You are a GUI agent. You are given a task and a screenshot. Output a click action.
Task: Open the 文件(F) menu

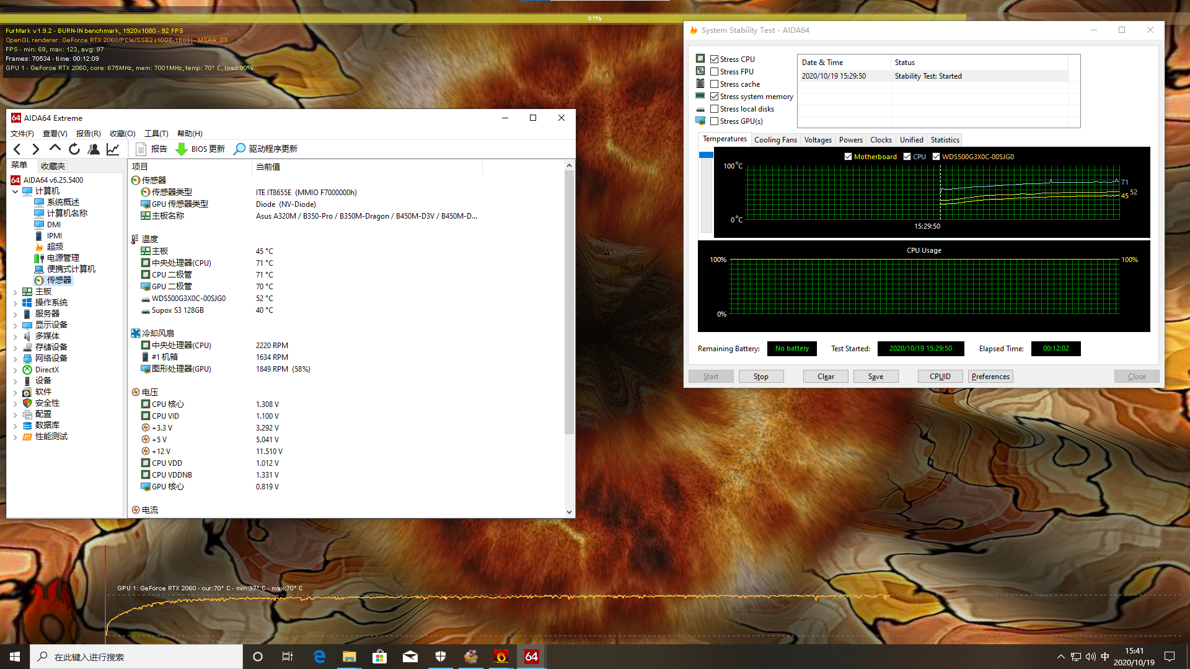click(22, 134)
